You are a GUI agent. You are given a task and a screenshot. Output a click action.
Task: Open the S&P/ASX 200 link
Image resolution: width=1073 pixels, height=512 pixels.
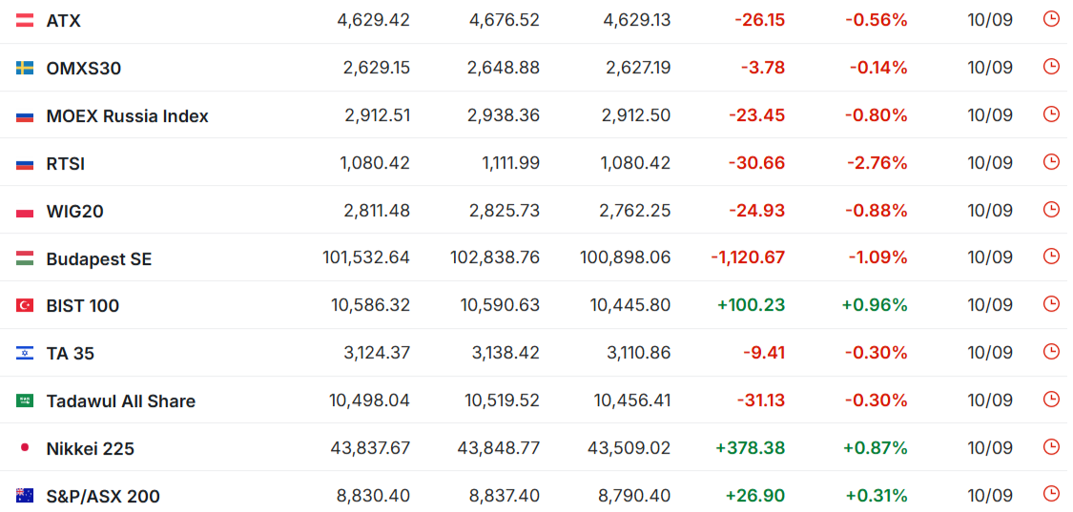[x=103, y=496]
